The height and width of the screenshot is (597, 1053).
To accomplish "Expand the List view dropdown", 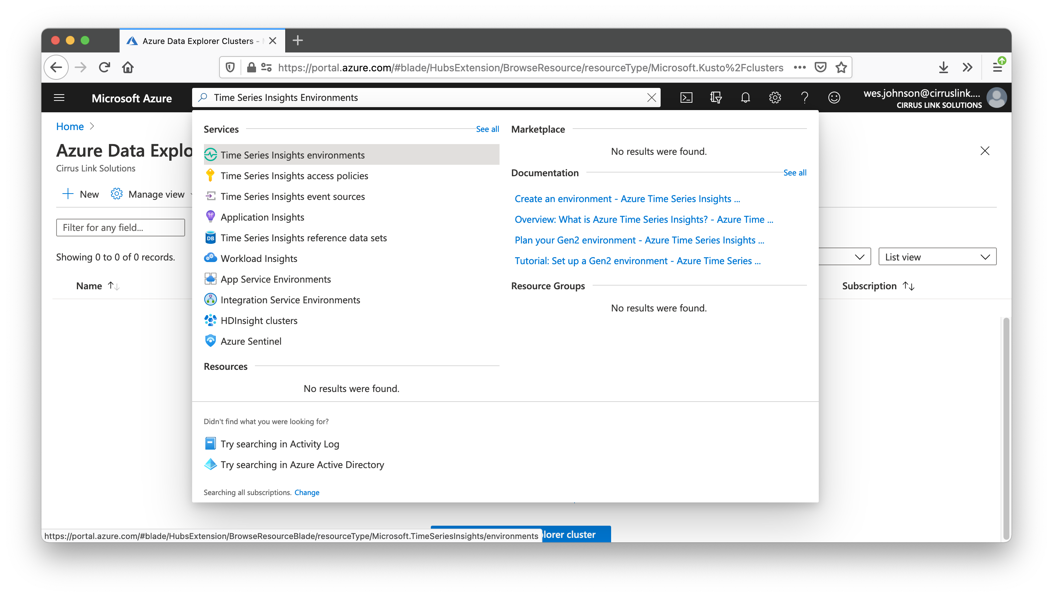I will point(937,257).
